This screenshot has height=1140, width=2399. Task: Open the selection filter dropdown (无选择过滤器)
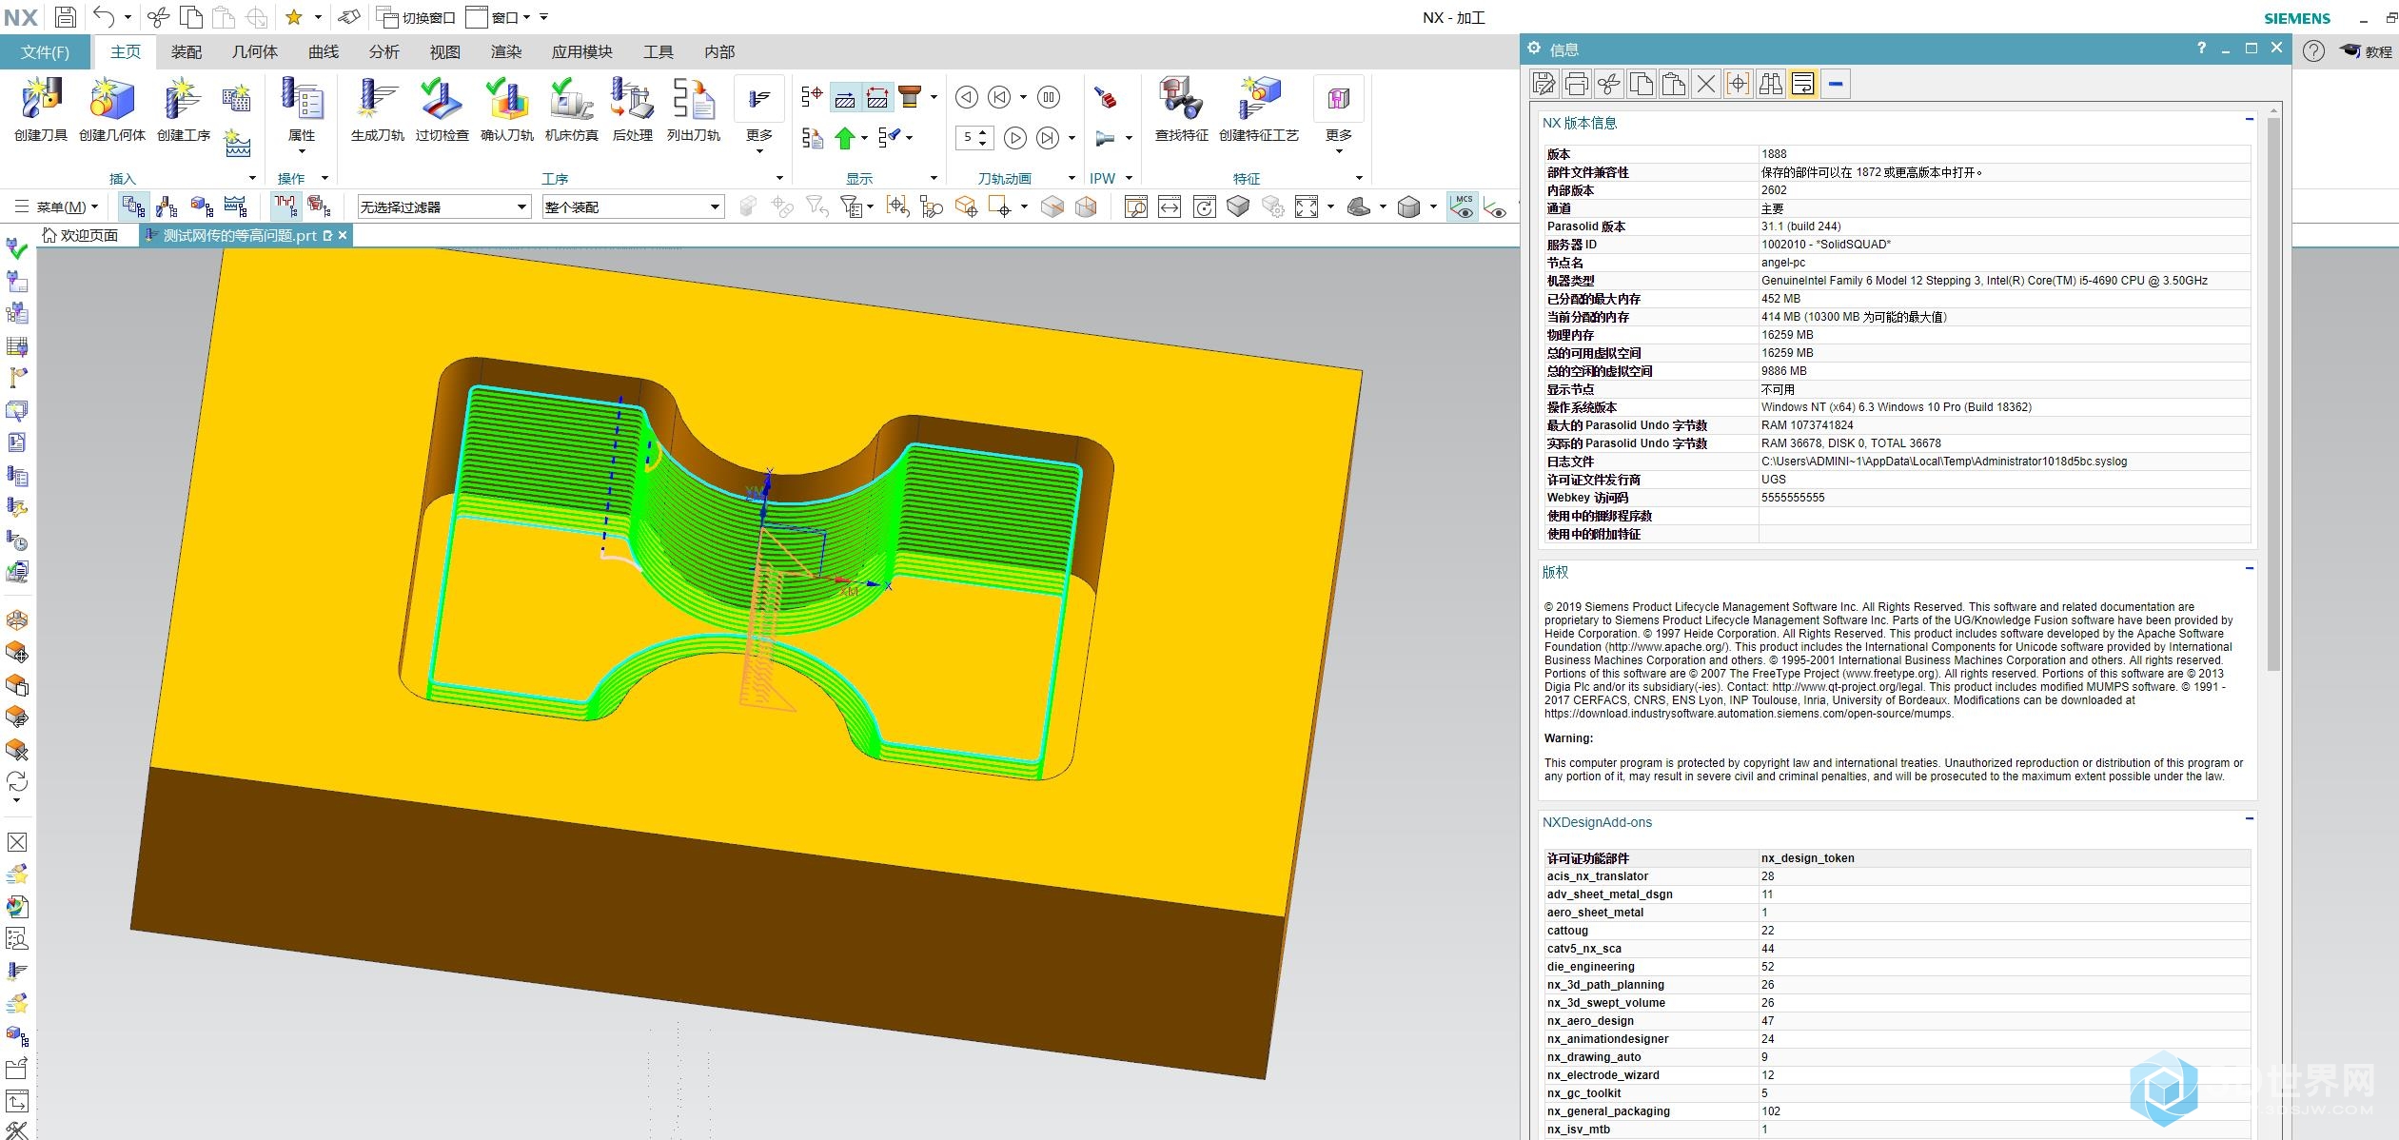443,206
